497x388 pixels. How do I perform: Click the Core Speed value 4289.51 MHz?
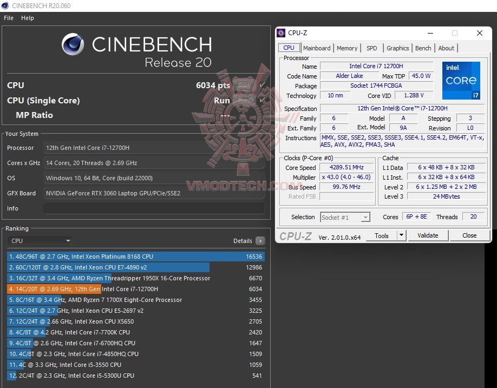[346, 167]
